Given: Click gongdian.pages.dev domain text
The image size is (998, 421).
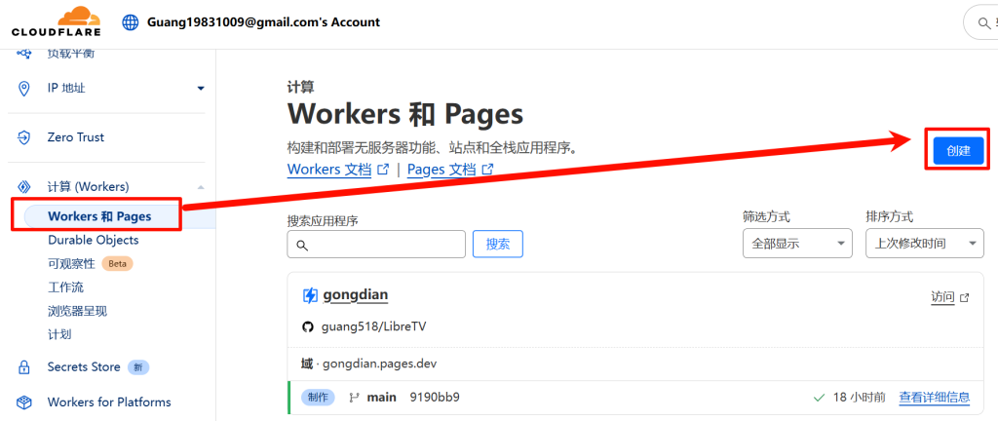Looking at the screenshot, I should [380, 364].
